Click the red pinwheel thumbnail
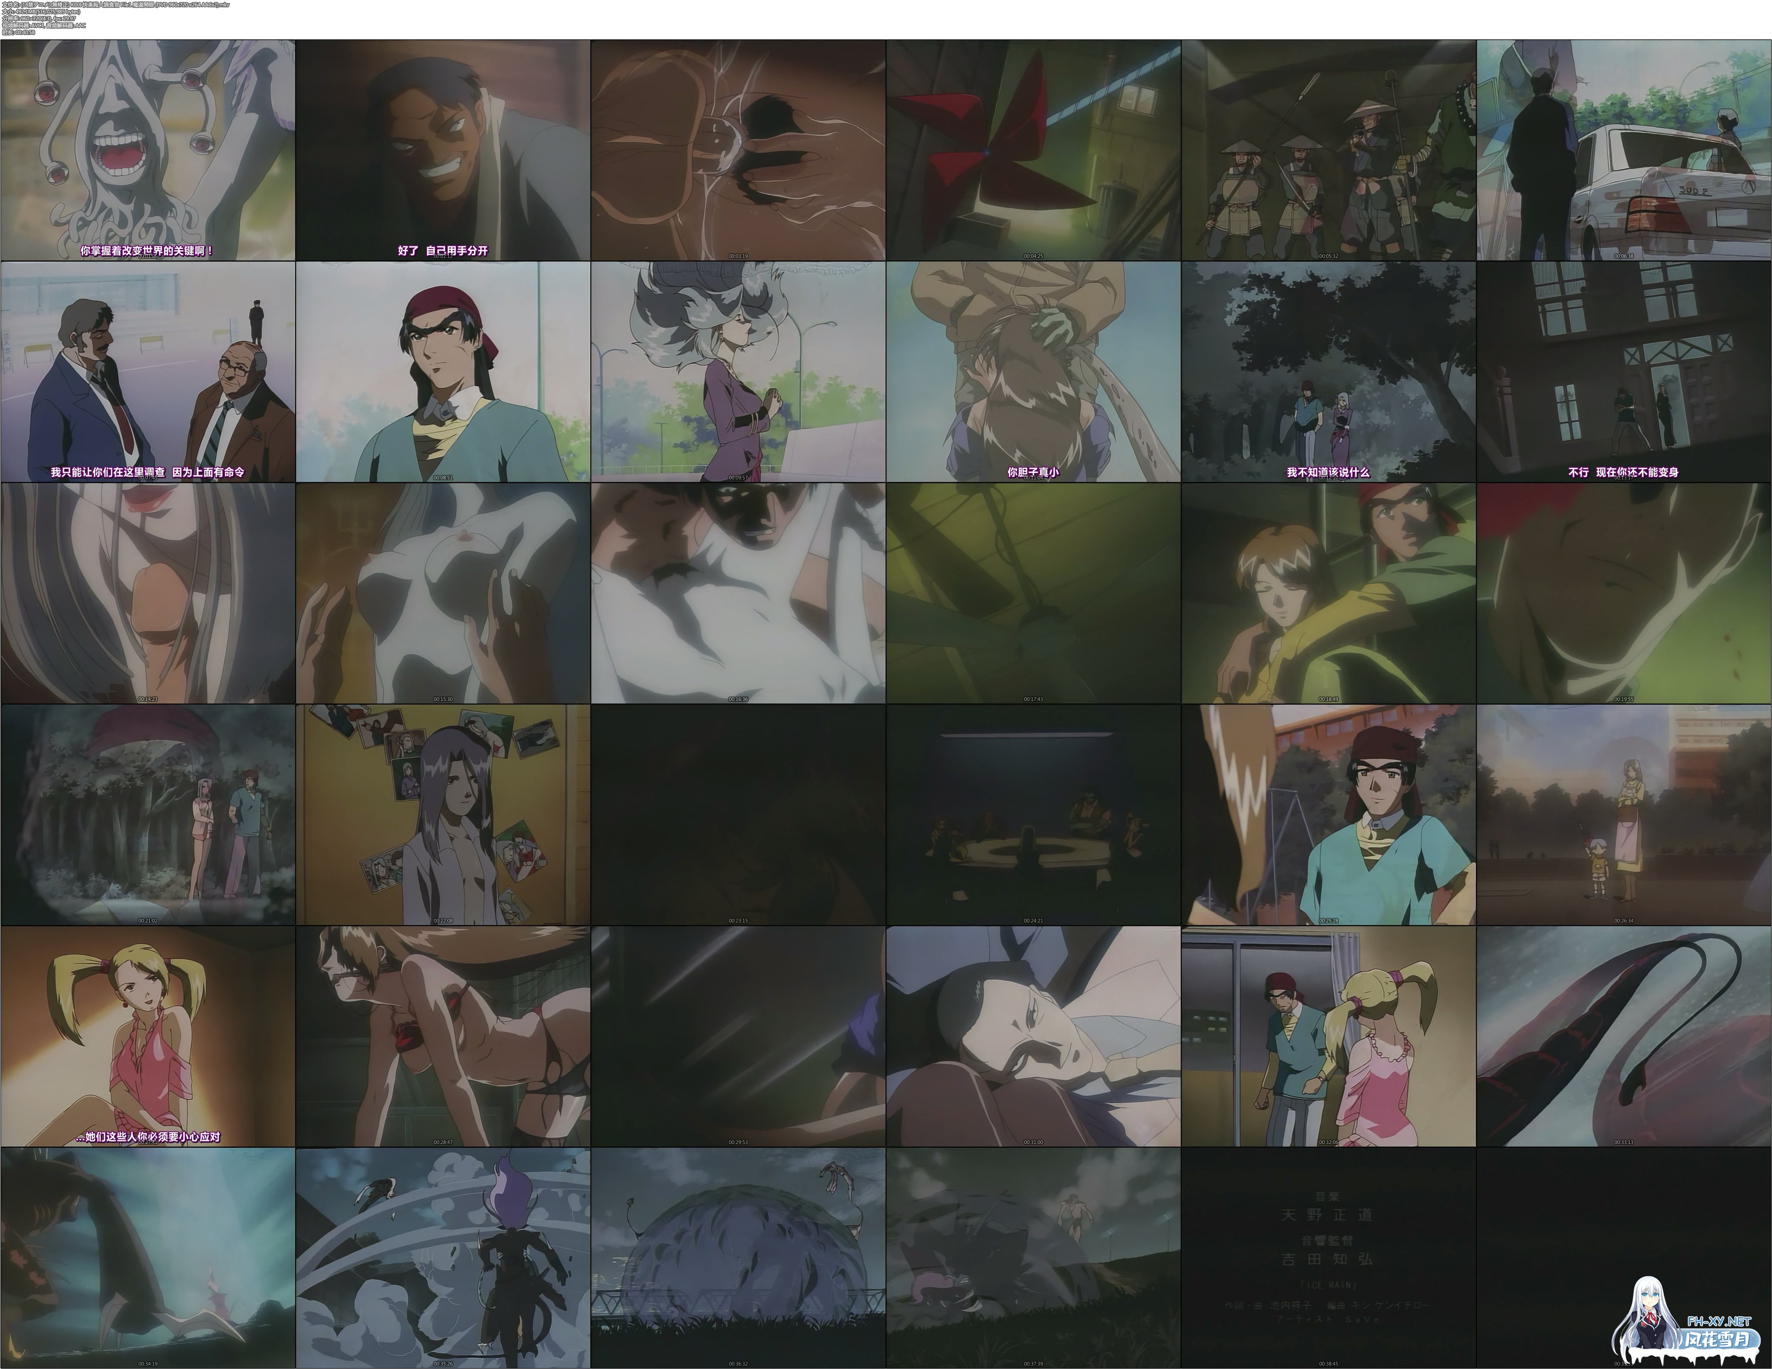 click(x=1033, y=150)
